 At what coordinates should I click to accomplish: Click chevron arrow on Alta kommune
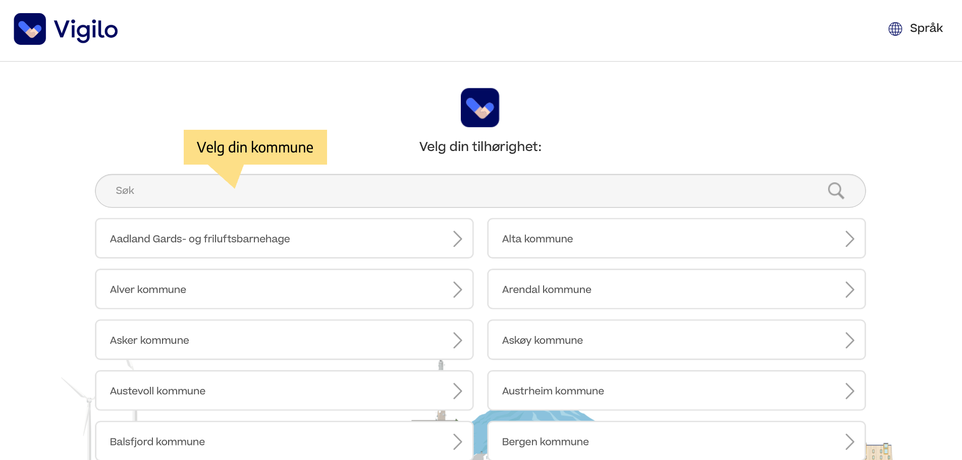(x=850, y=239)
